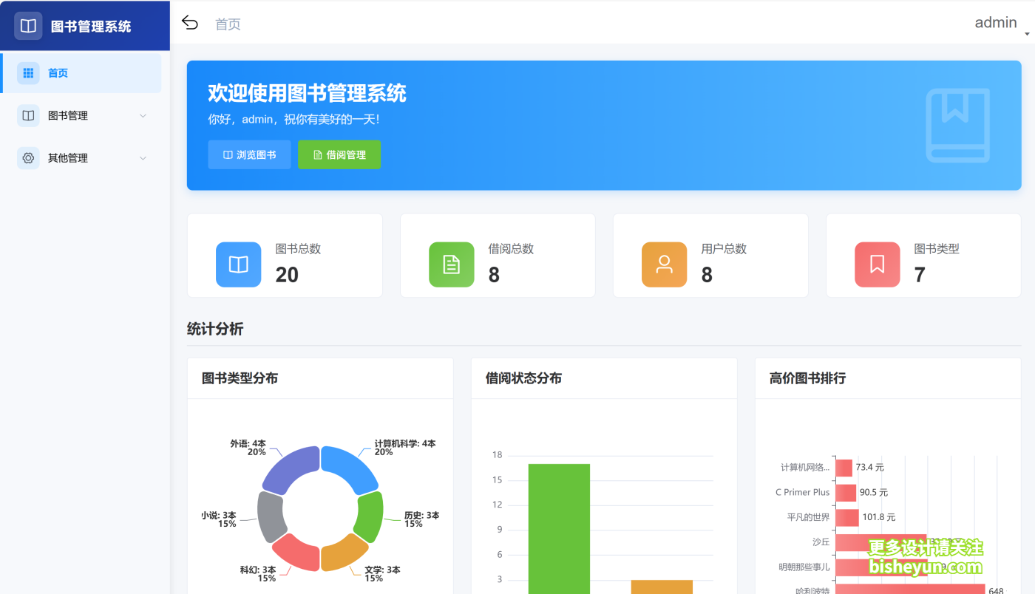Click the 首页 breadcrumb at the top
The height and width of the screenshot is (594, 1035).
(x=228, y=24)
